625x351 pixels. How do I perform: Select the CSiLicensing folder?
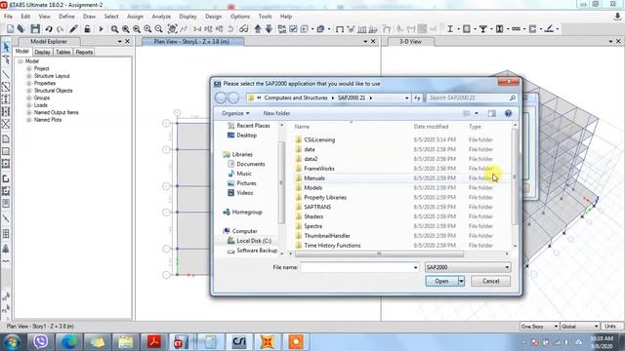[319, 140]
